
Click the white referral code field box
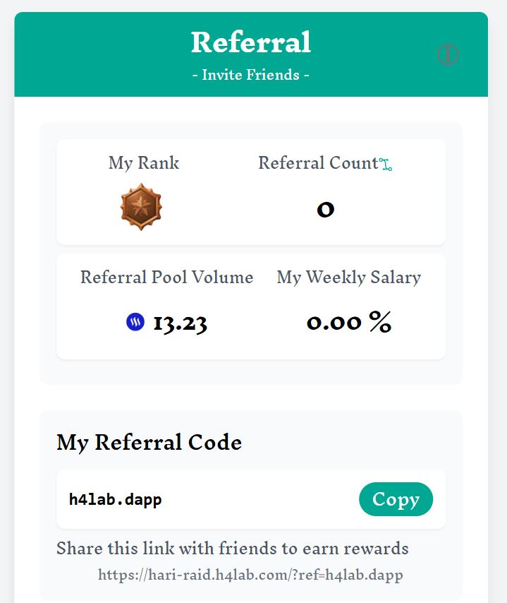(251, 499)
